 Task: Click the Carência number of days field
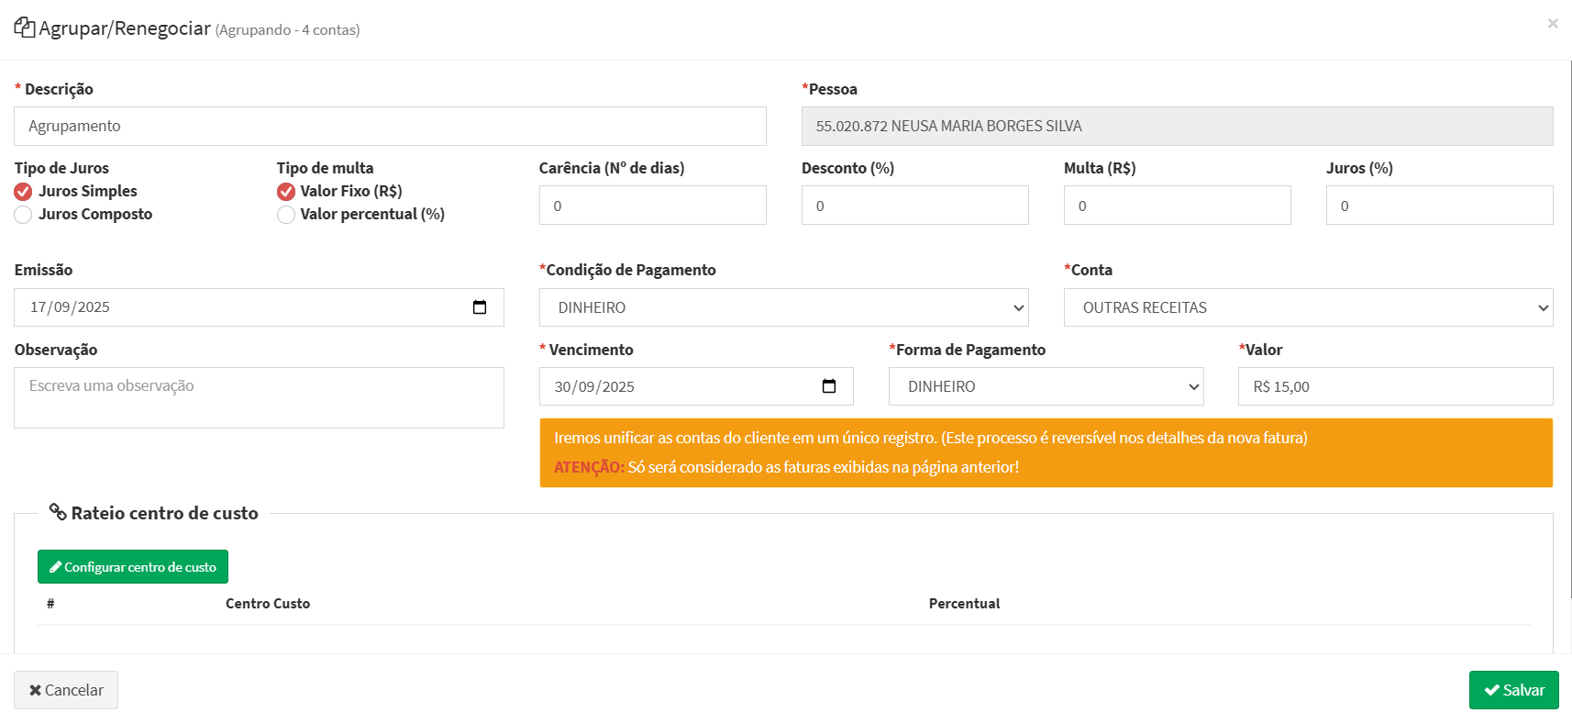[x=652, y=206]
